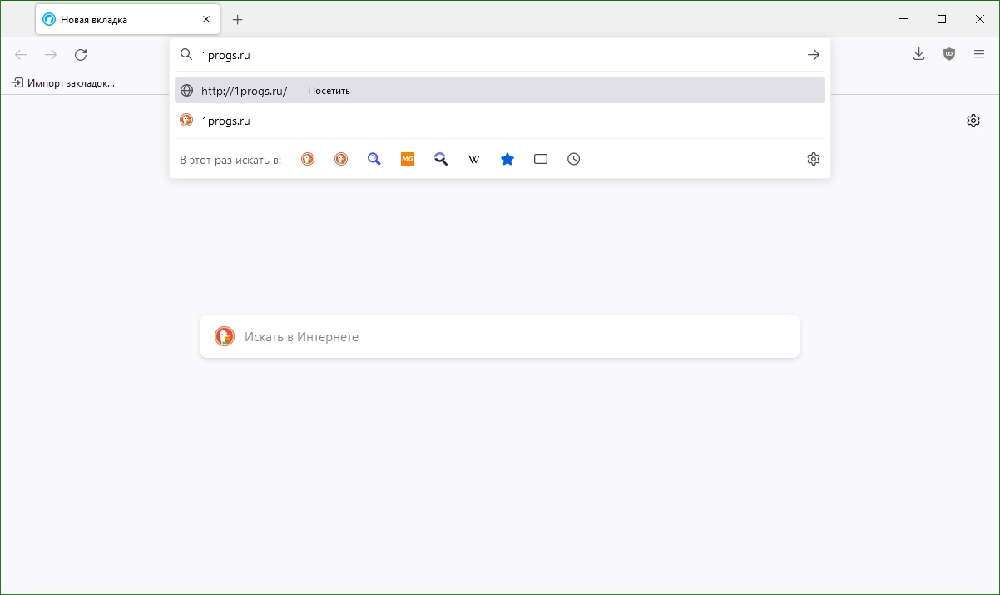Select the first DuckDuckGo one-off search icon
The width and height of the screenshot is (1000, 595).
point(308,159)
